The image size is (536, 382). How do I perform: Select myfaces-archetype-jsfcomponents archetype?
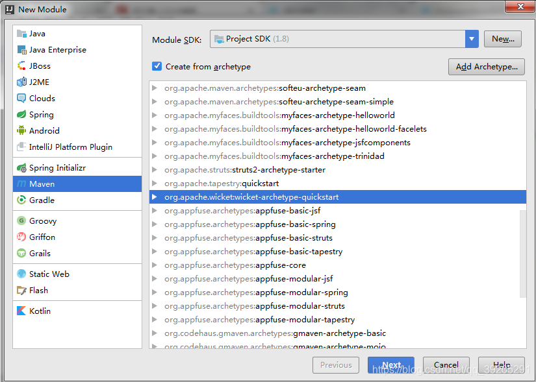coord(338,142)
